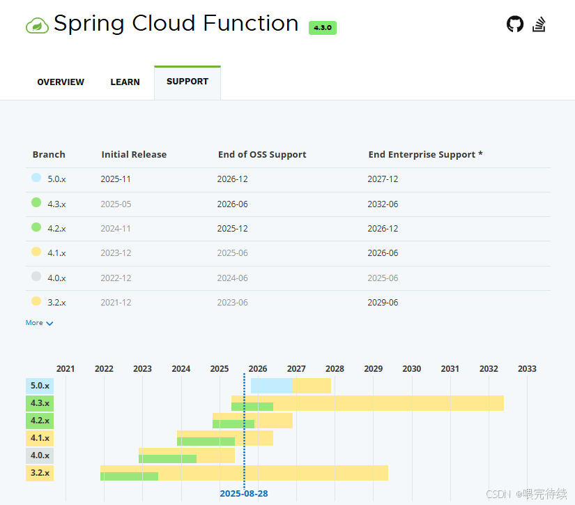
Task: Click the yellow dot for 3.2.x
Action: click(36, 301)
